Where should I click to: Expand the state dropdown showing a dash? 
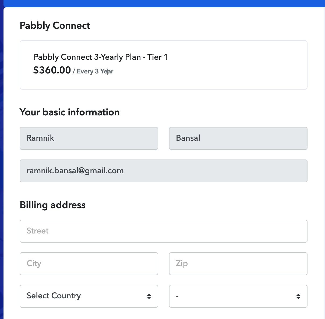(x=238, y=296)
